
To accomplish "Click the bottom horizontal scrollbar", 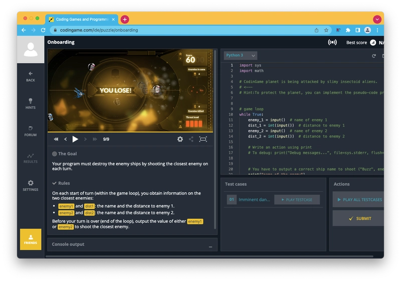I will [x=210, y=256].
